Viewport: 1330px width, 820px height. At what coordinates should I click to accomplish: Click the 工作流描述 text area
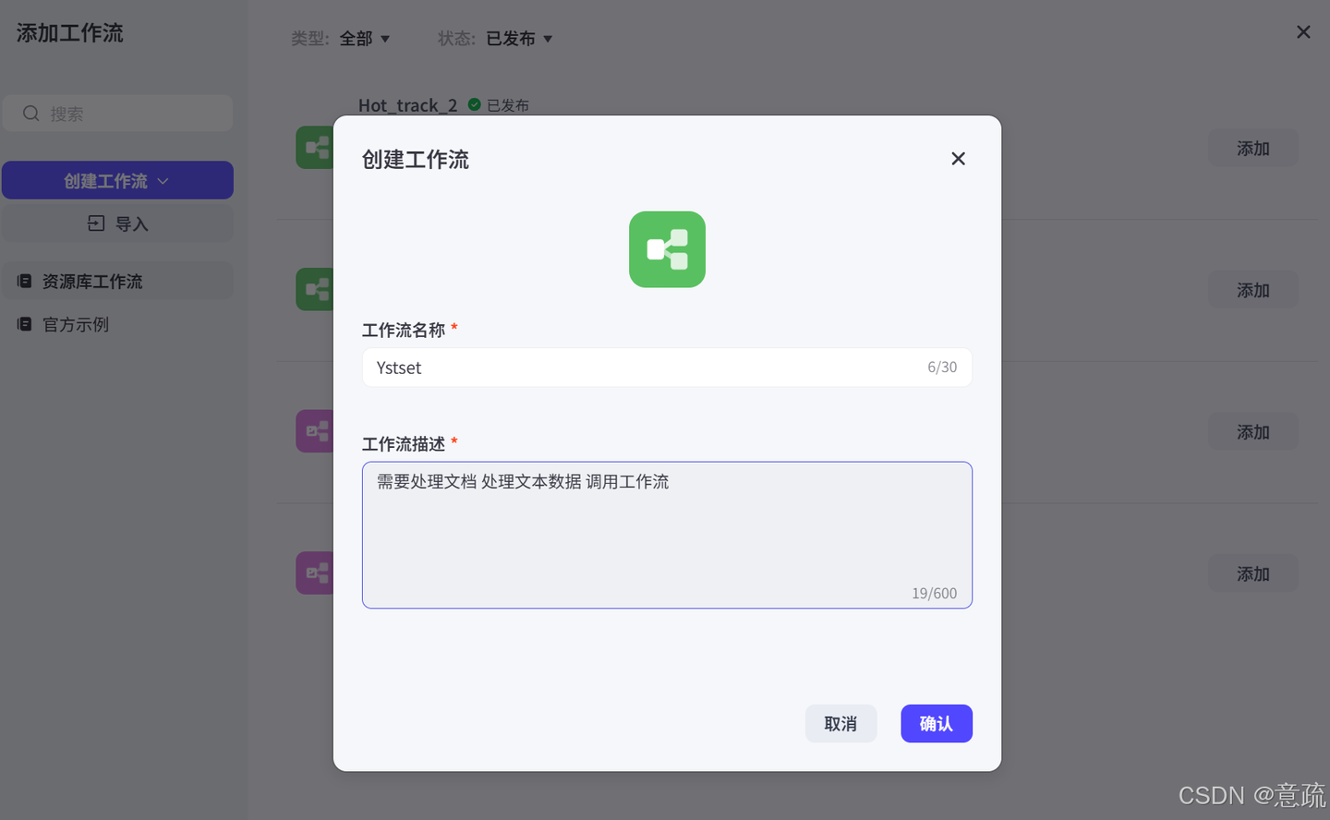point(667,535)
